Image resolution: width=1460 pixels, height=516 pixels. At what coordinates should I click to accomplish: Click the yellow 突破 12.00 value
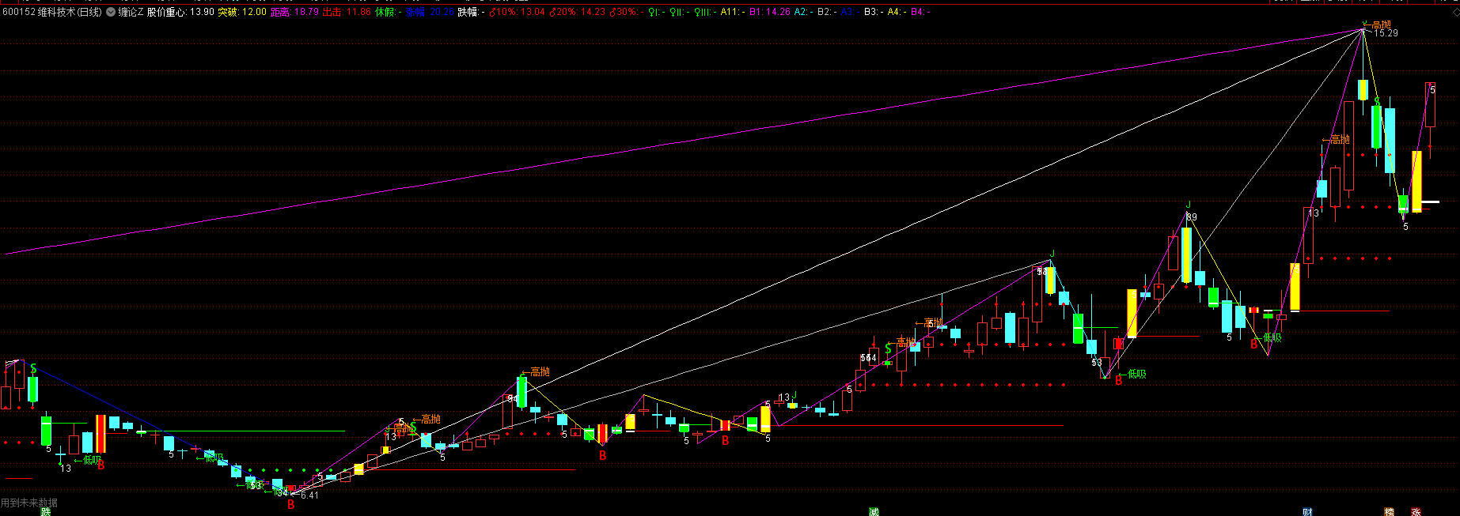point(242,13)
